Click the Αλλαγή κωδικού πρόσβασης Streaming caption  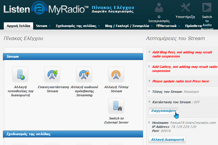coord(84,91)
